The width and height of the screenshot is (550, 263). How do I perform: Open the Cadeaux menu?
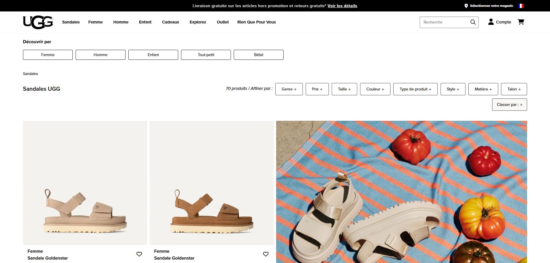tap(170, 22)
